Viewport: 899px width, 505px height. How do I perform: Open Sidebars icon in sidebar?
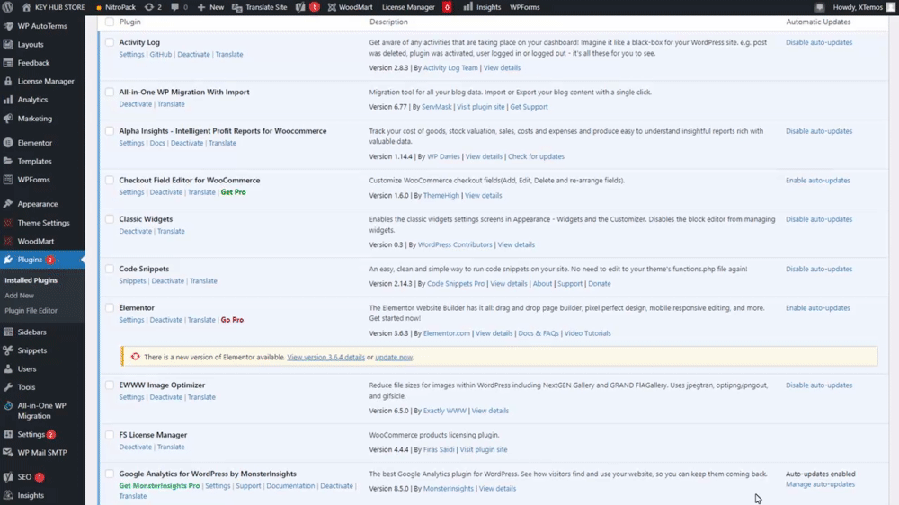pyautogui.click(x=8, y=332)
